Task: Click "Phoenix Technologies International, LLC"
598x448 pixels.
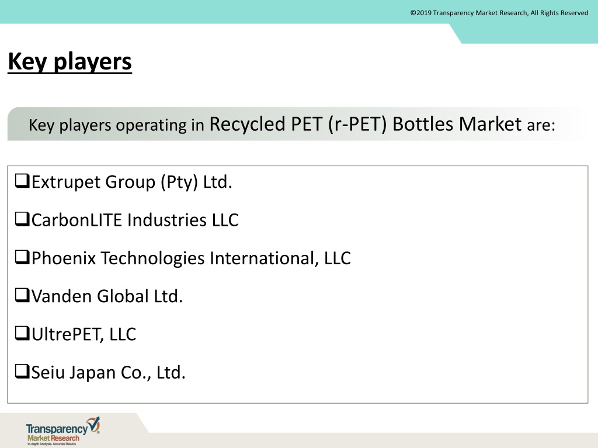Action: tap(191, 258)
